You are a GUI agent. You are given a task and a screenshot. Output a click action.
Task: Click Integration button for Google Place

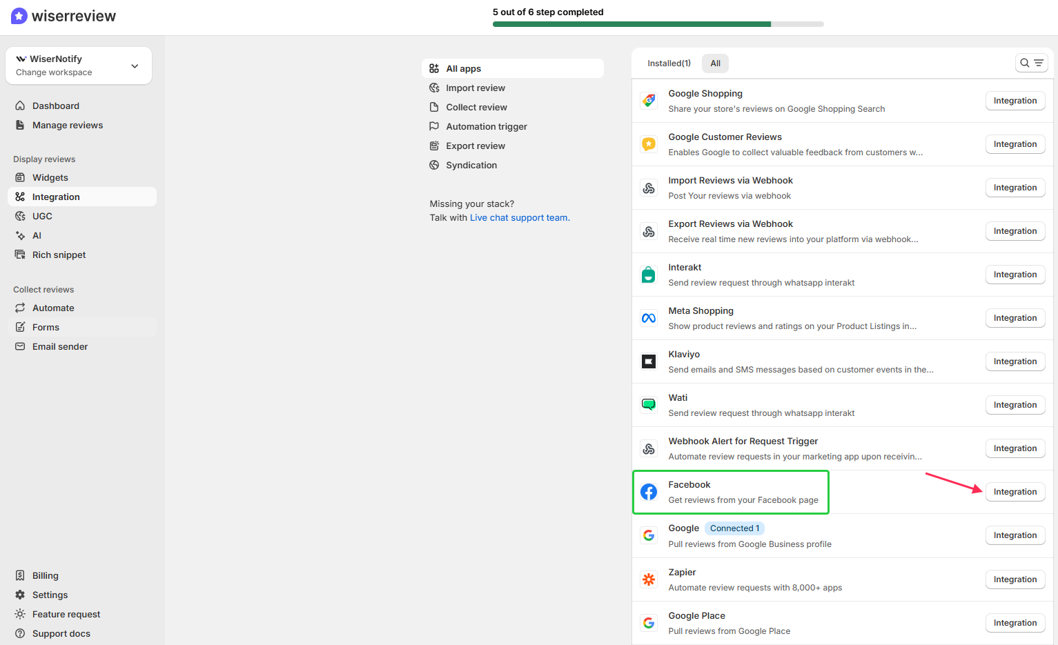click(x=1015, y=623)
